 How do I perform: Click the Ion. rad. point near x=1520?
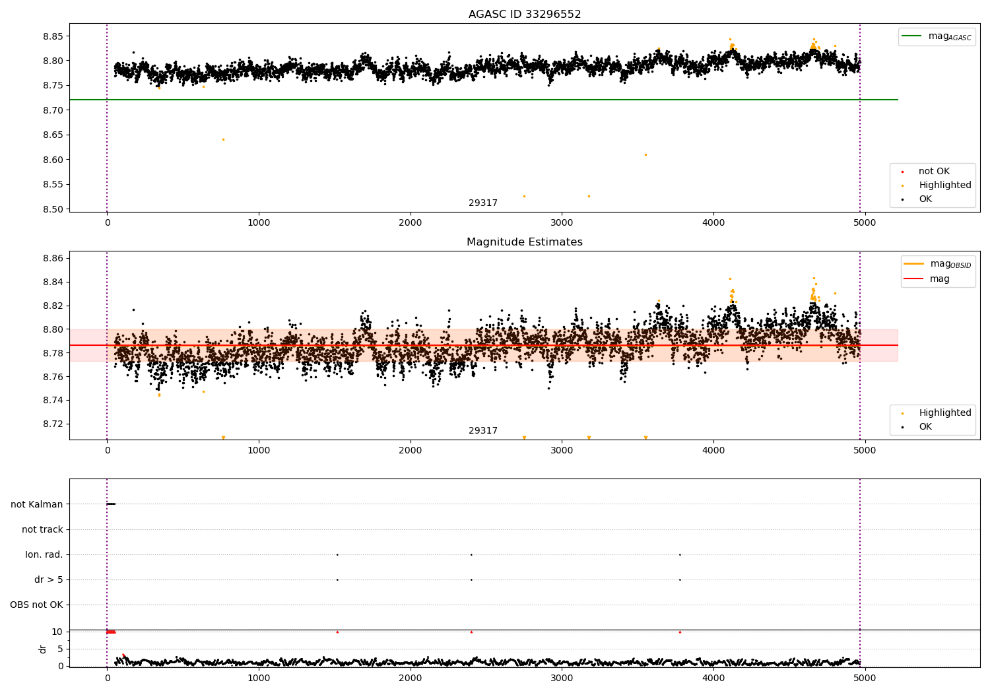tap(337, 554)
